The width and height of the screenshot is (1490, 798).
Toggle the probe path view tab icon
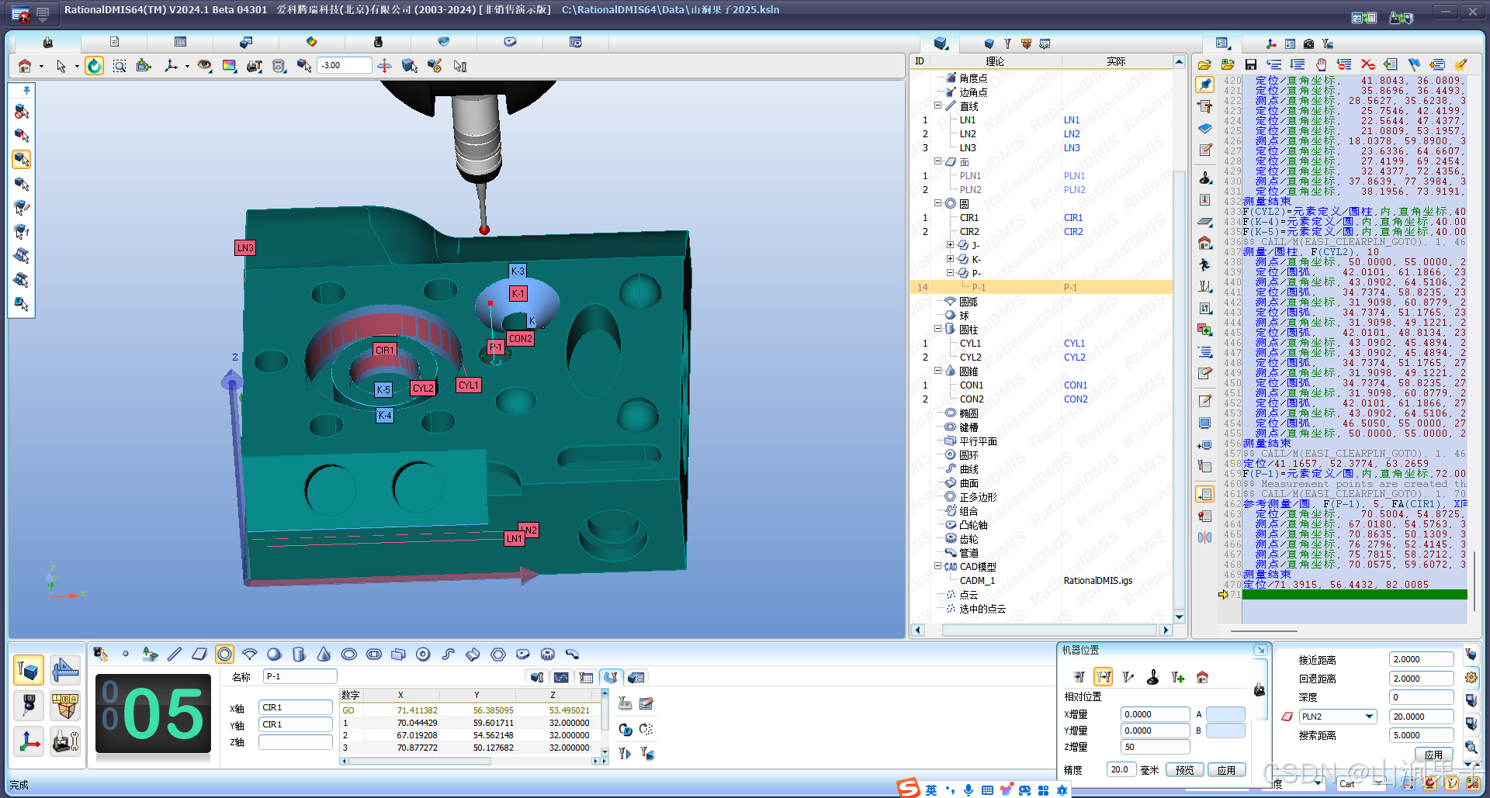tap(611, 677)
